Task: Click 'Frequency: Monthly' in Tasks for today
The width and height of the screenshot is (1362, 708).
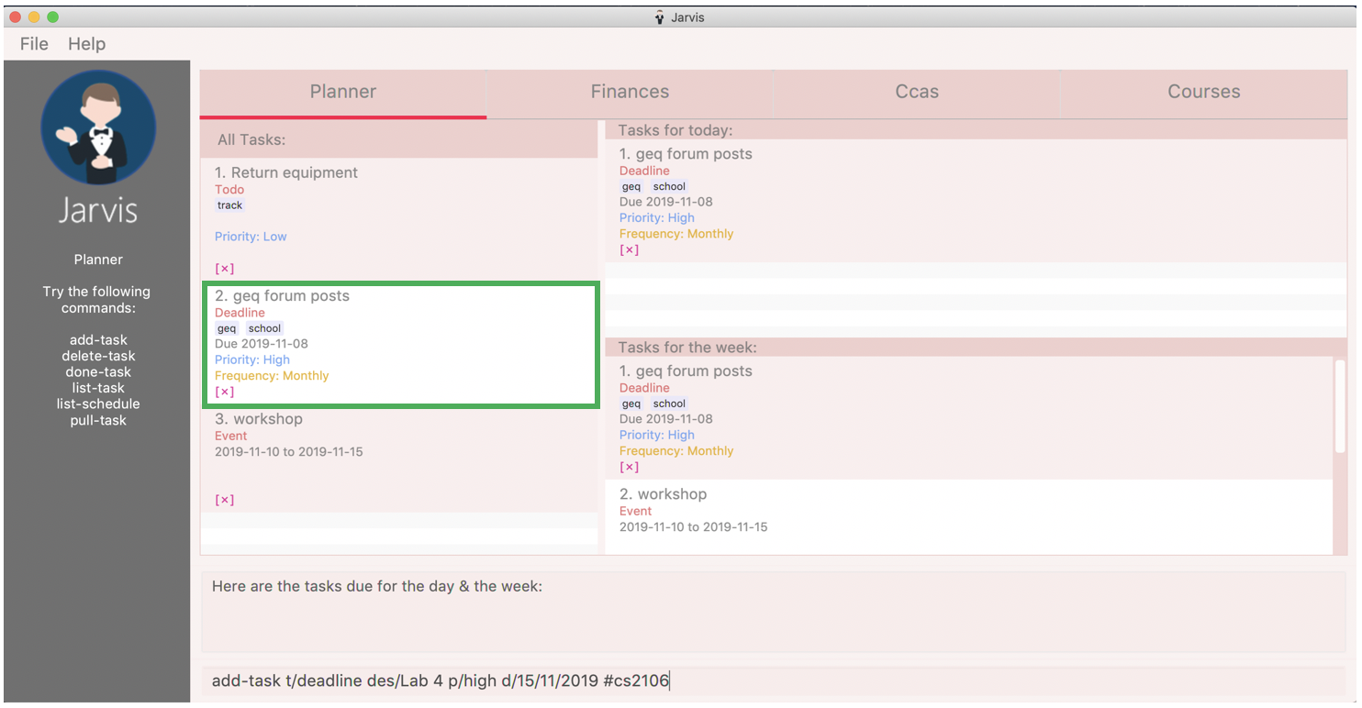Action: pyautogui.click(x=676, y=234)
